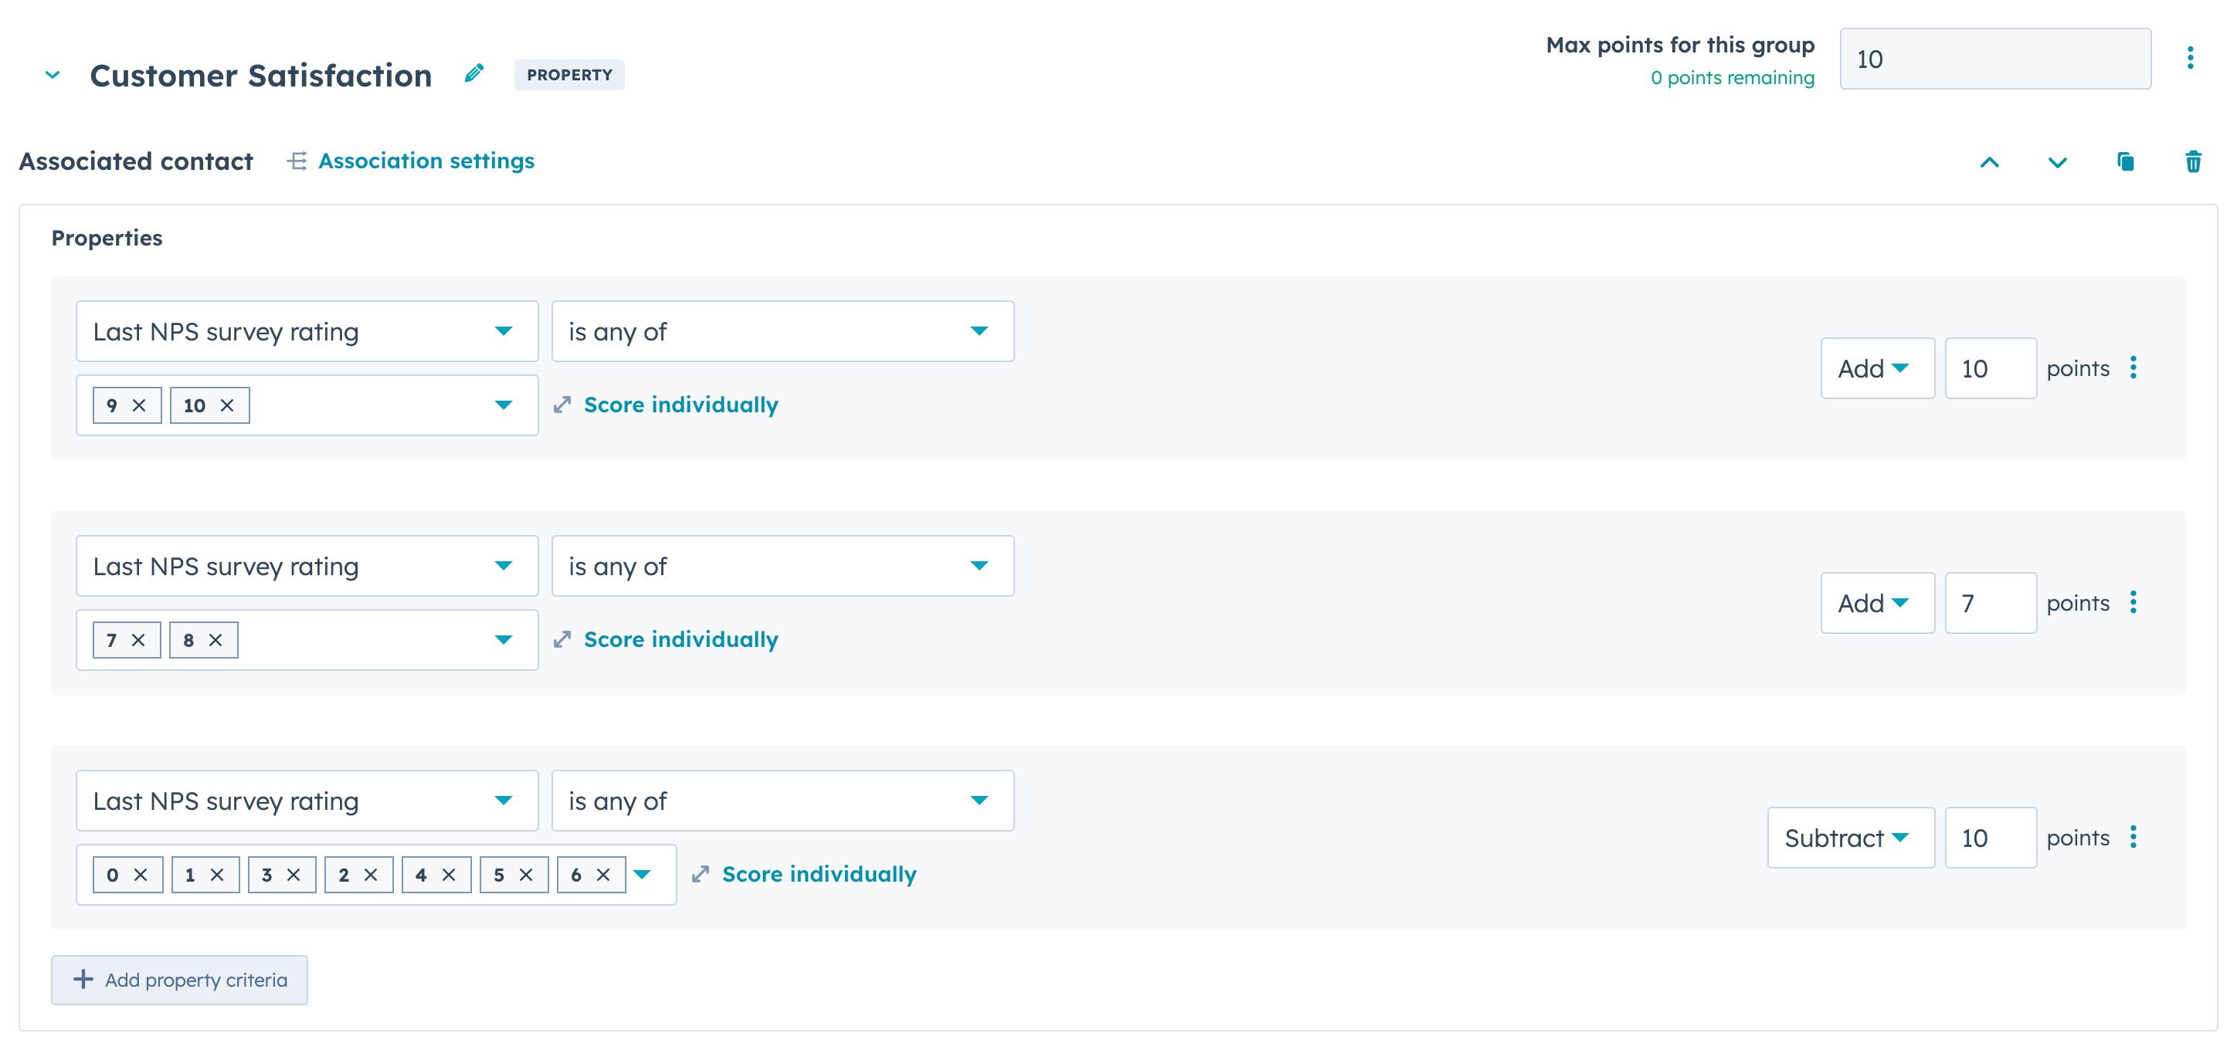Screen dimensions: 2237x1050
Task: Remove value 1 from third rule
Action: pyautogui.click(x=217, y=875)
